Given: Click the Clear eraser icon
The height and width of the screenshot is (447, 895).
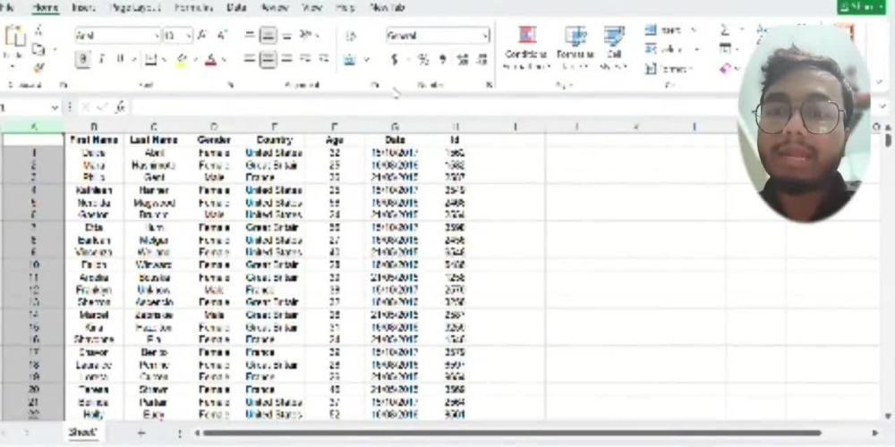Looking at the screenshot, I should [725, 69].
